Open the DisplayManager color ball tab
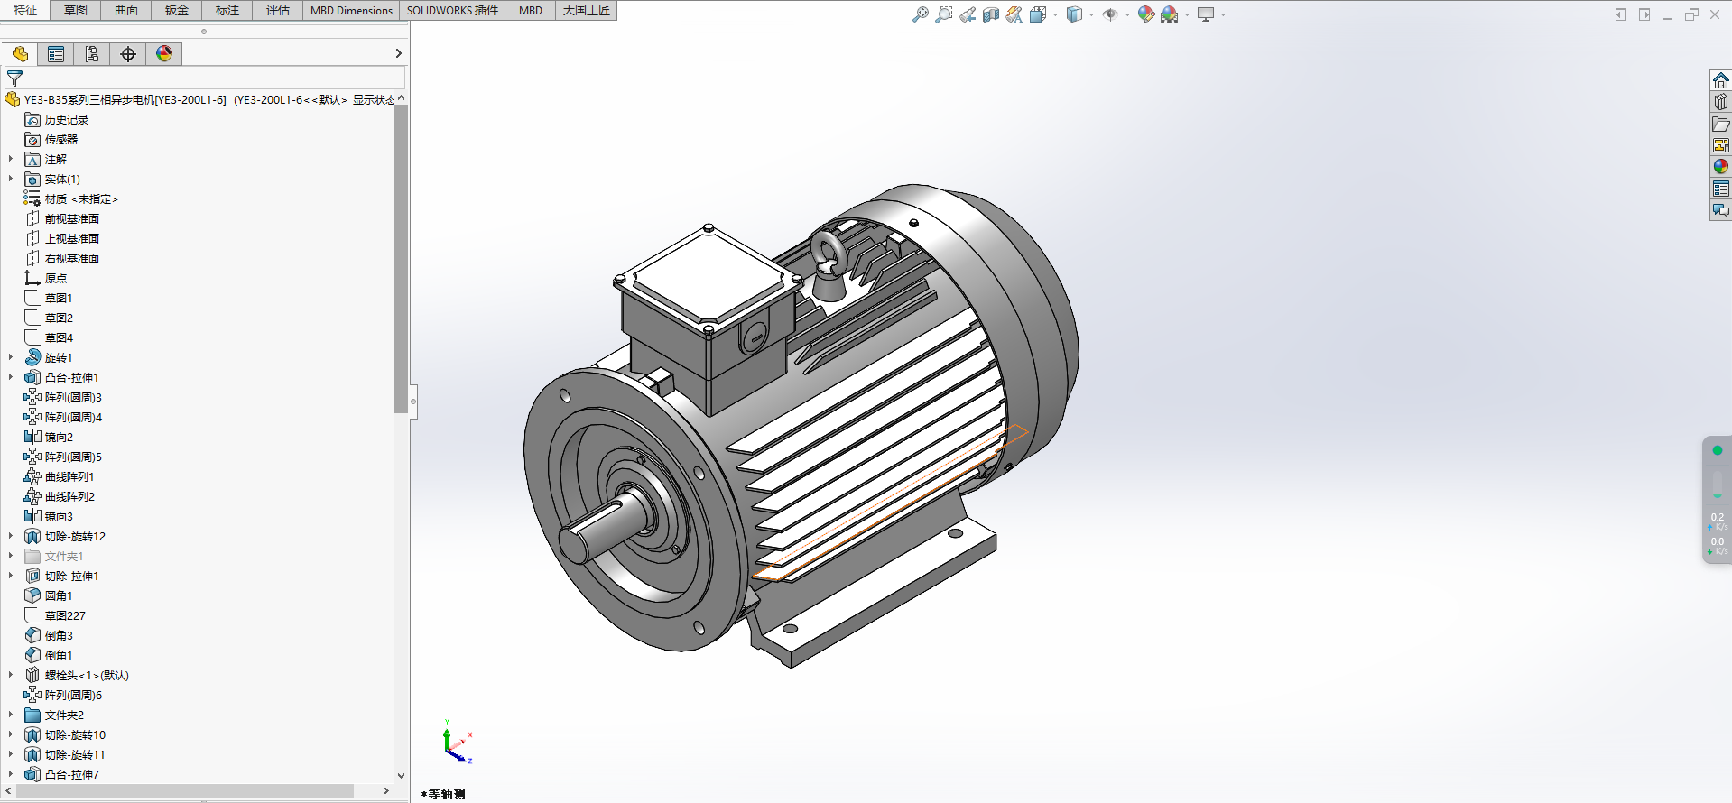 click(164, 54)
